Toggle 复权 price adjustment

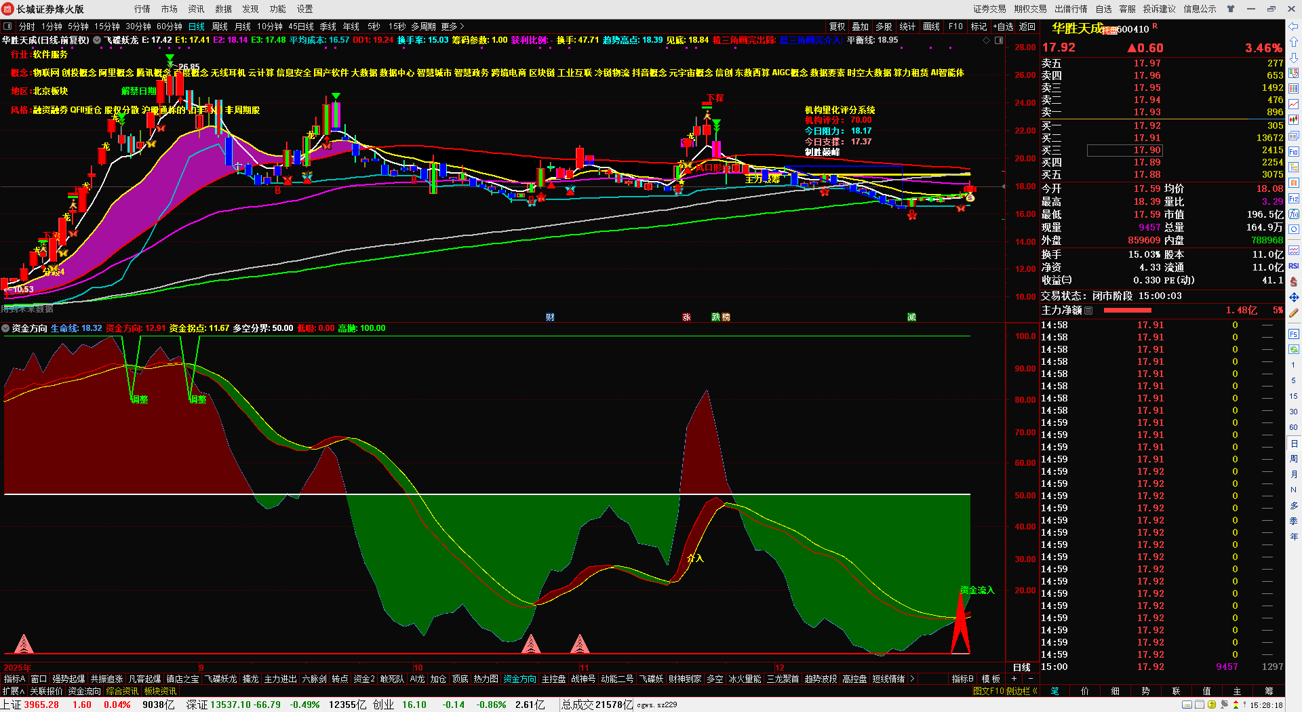click(x=837, y=26)
